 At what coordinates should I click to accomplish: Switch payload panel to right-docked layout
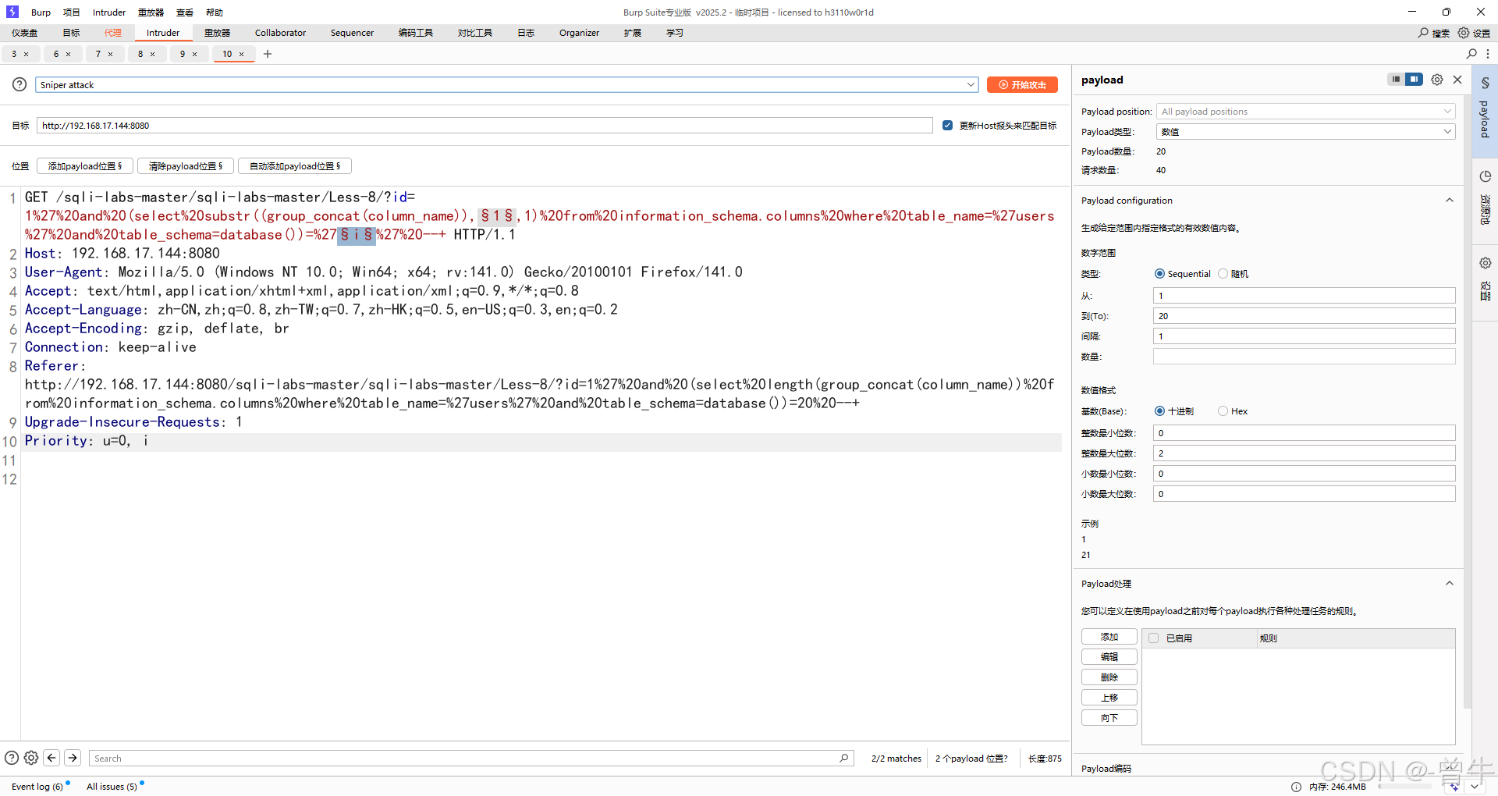click(1414, 79)
